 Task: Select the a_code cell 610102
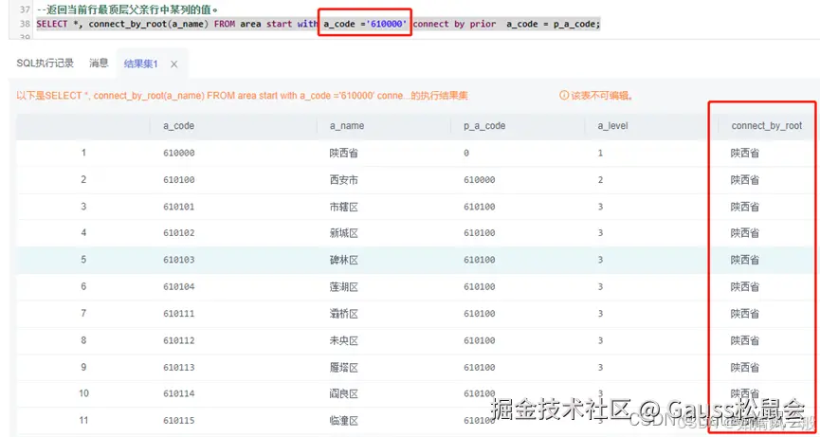pyautogui.click(x=179, y=233)
